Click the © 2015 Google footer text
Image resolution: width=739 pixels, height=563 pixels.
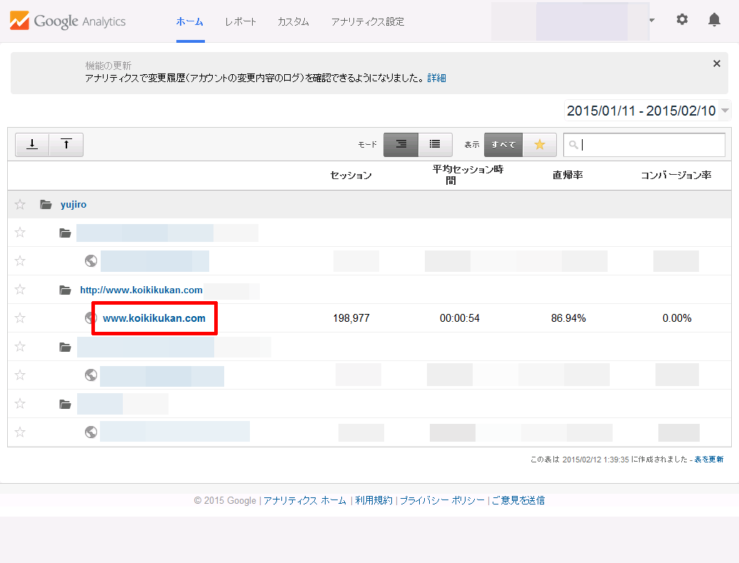click(x=226, y=500)
